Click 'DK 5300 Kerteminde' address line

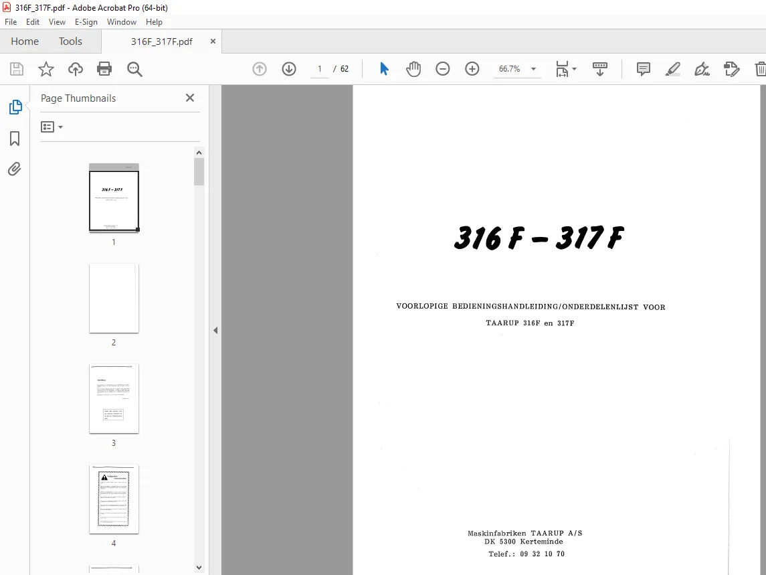point(524,542)
